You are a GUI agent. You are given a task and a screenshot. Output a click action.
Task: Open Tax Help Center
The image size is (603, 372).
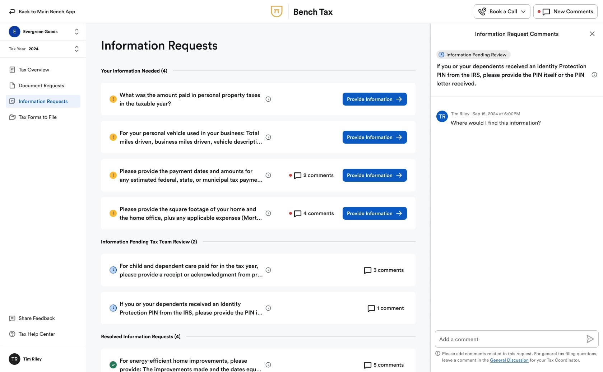[37, 334]
